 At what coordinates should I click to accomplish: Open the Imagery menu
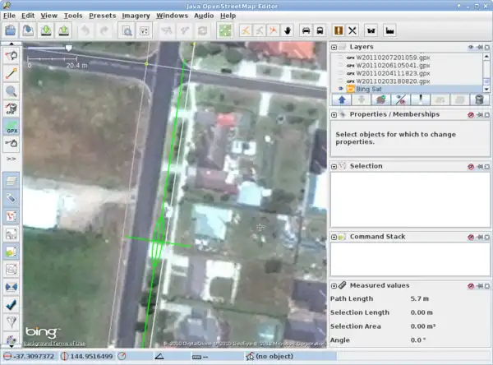136,15
